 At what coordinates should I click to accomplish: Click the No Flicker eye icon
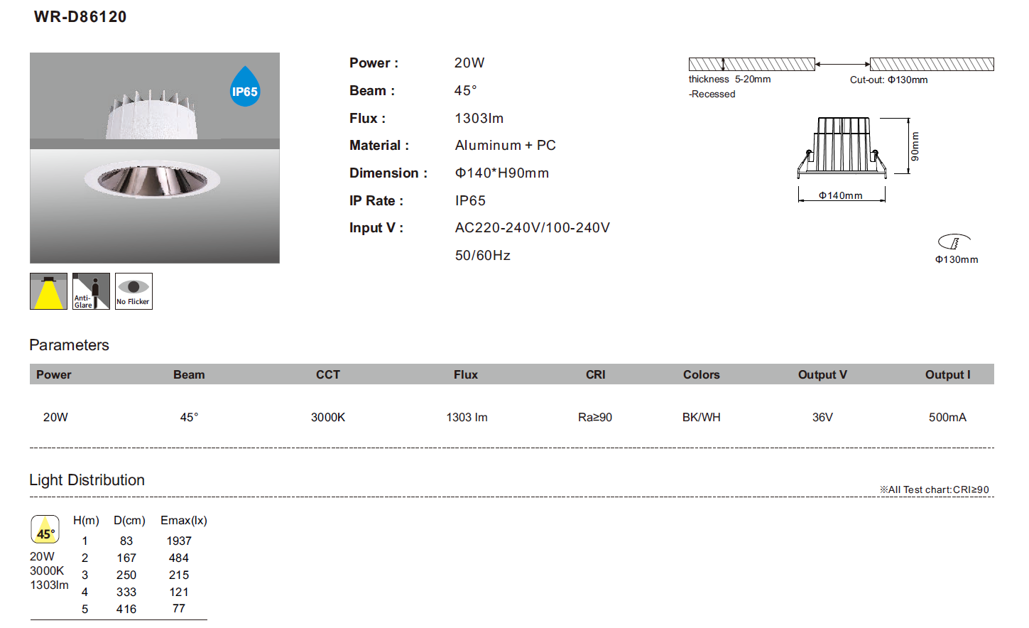point(134,291)
